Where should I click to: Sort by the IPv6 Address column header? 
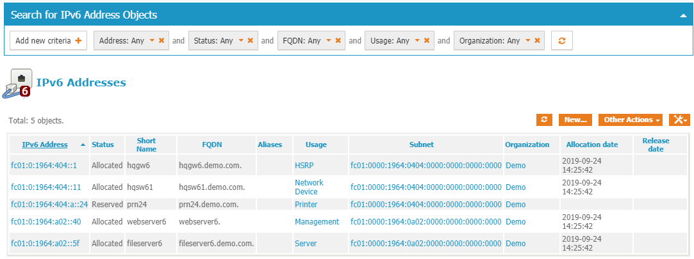click(x=44, y=145)
